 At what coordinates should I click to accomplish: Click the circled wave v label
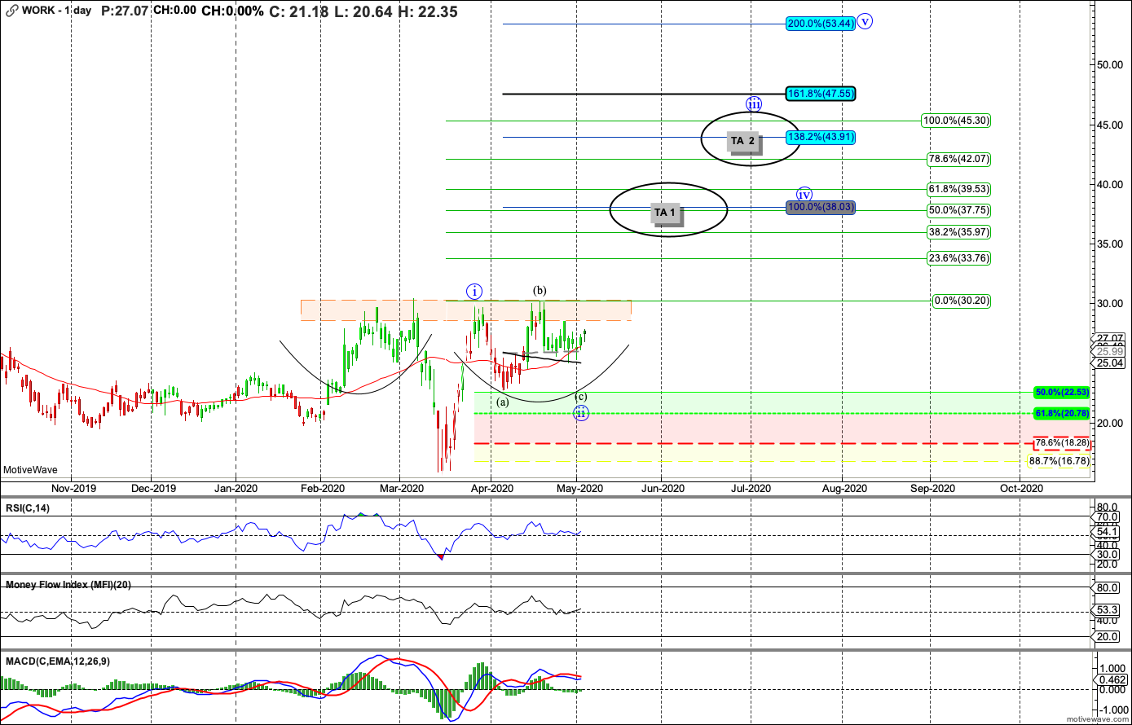[x=866, y=23]
